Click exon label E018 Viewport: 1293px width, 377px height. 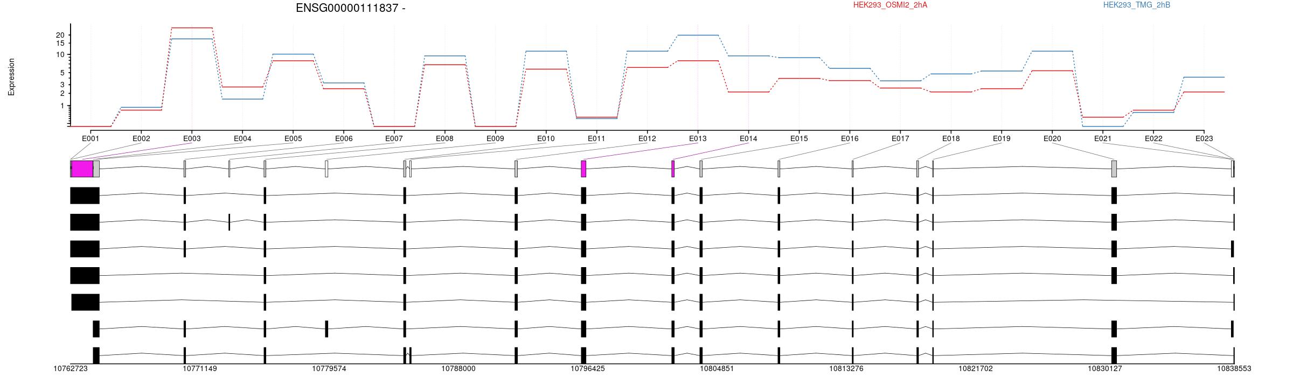(x=951, y=138)
